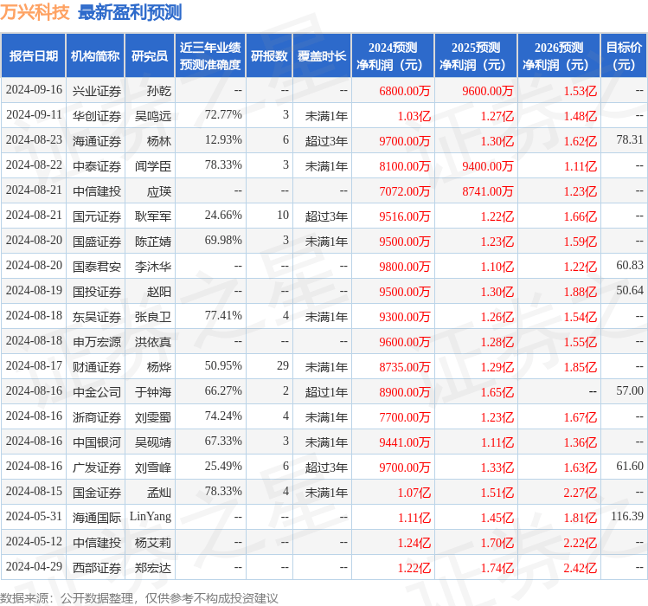Click accuracy value 12.93%

coord(223,140)
